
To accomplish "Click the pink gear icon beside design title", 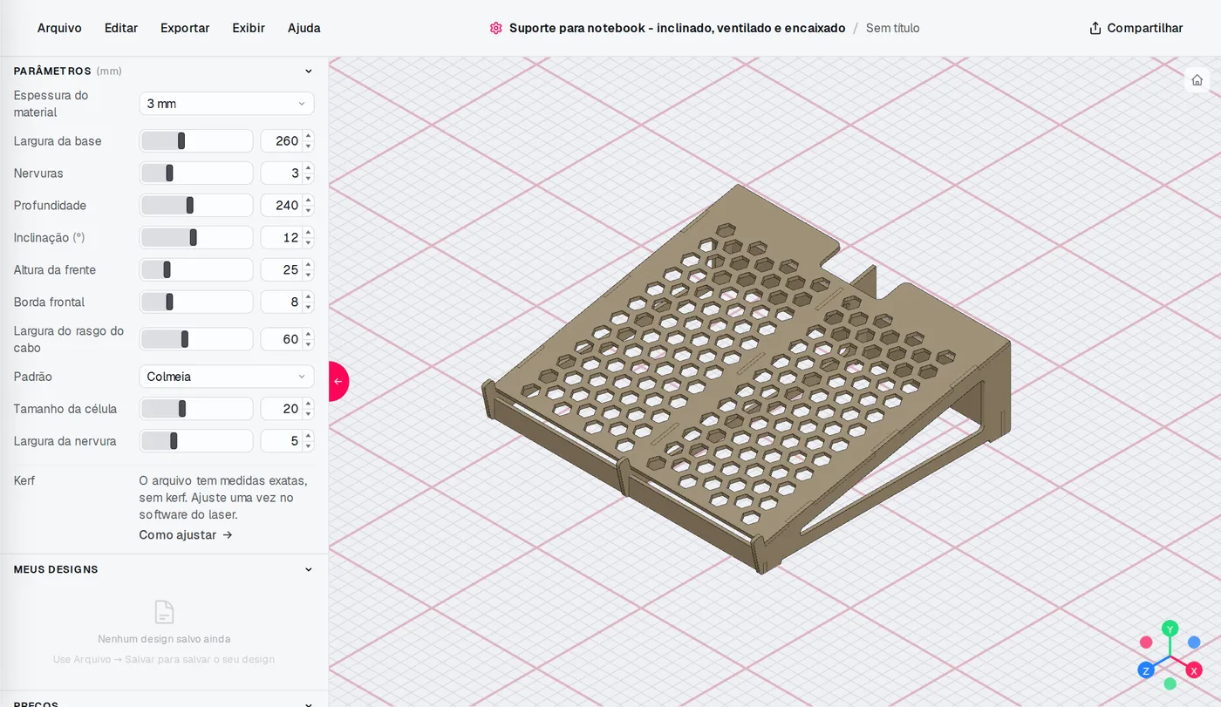I will (x=495, y=28).
